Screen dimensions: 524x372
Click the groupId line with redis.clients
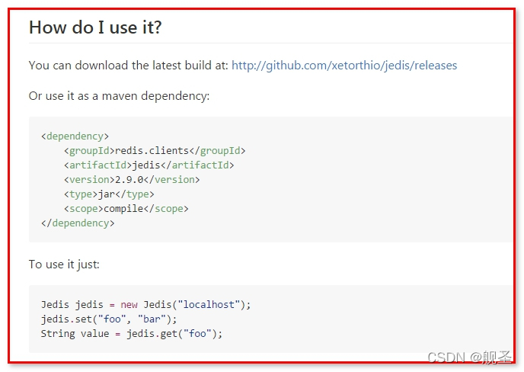[155, 151]
